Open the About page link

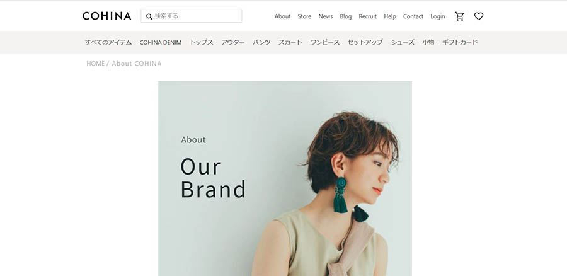[282, 16]
